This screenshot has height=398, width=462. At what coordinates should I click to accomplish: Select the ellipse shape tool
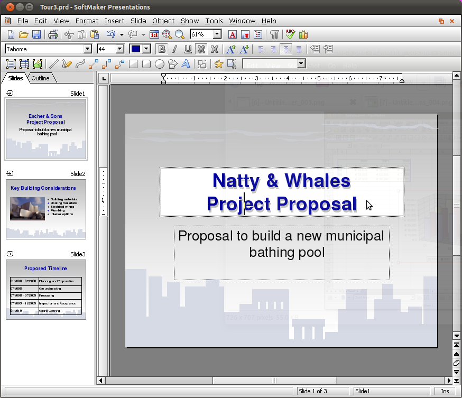coord(159,64)
